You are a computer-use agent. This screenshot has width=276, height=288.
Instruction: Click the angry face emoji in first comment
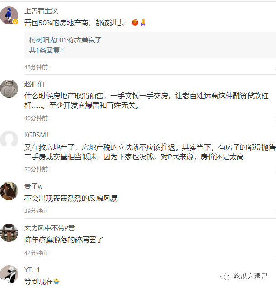point(134,23)
